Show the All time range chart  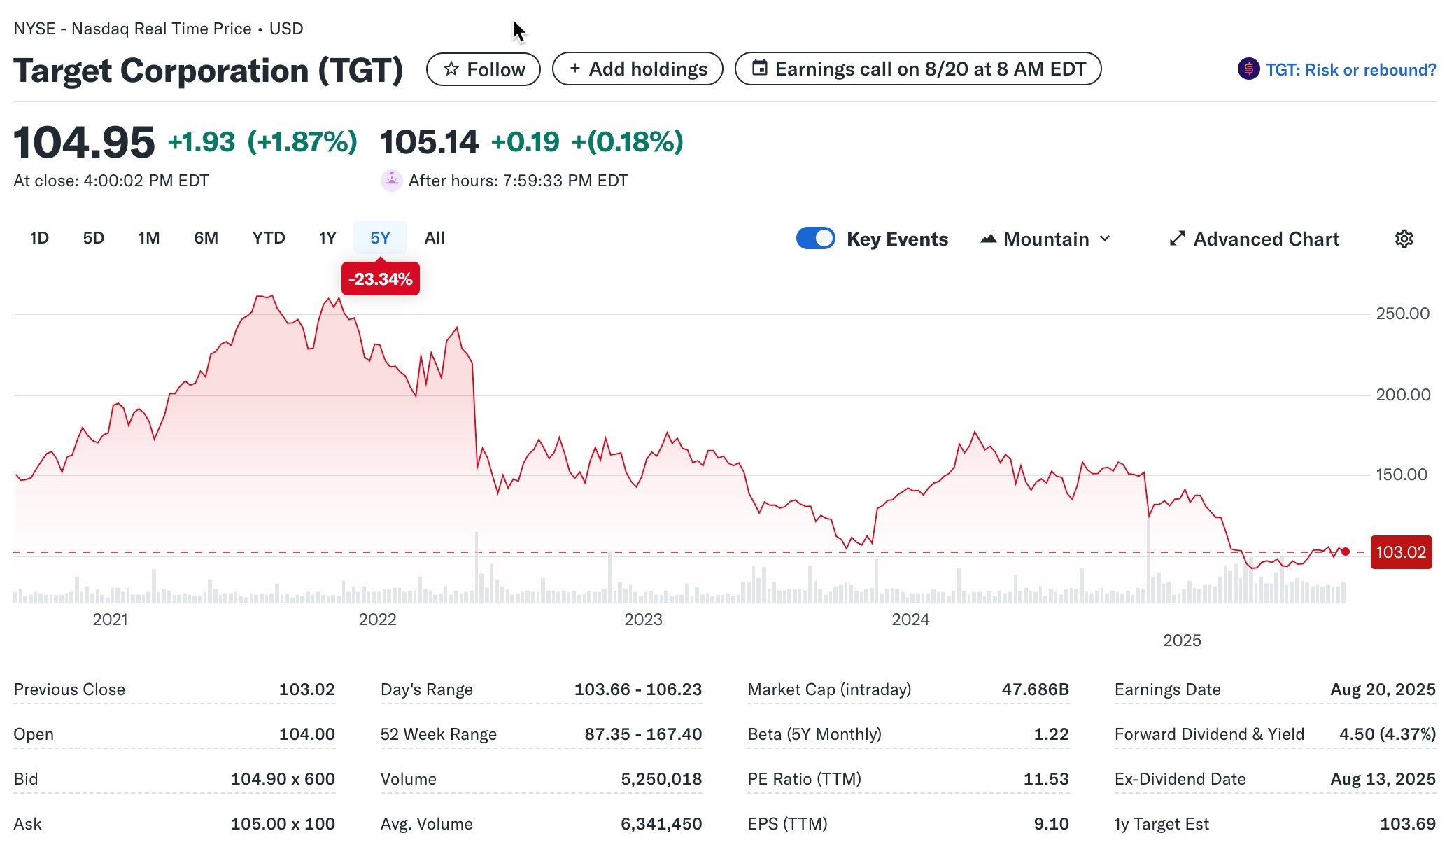(434, 238)
